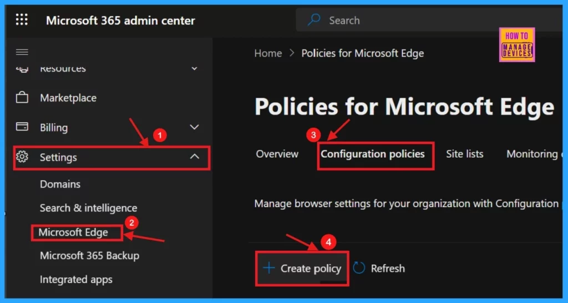This screenshot has height=303, width=568.
Task: Switch to the Configuration policies tab
Action: [x=373, y=154]
